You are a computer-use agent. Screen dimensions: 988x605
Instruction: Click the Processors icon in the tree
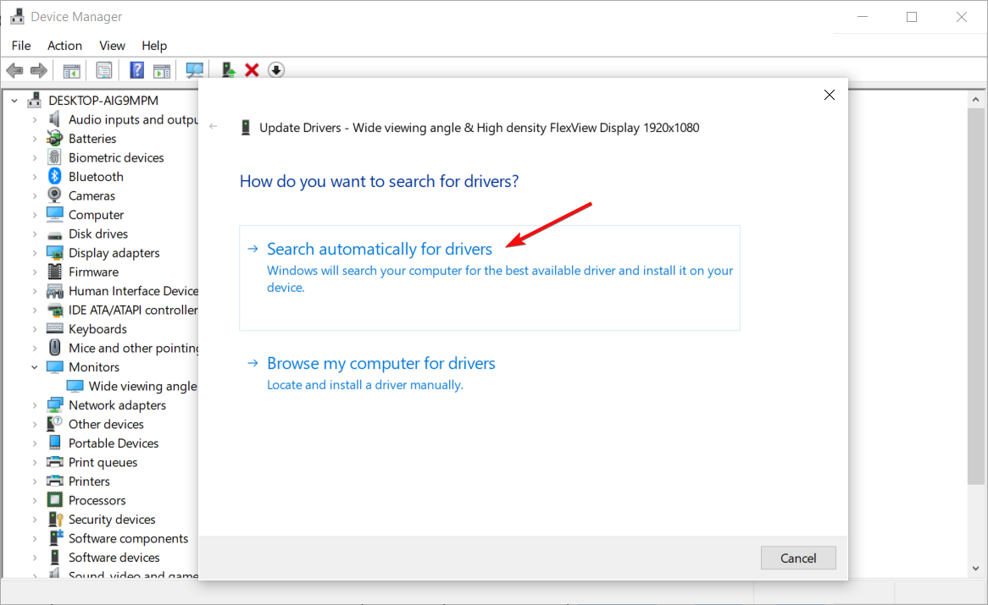click(x=55, y=500)
